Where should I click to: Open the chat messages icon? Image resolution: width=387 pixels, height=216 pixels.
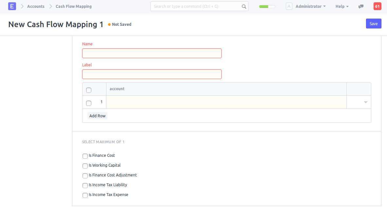tap(361, 7)
